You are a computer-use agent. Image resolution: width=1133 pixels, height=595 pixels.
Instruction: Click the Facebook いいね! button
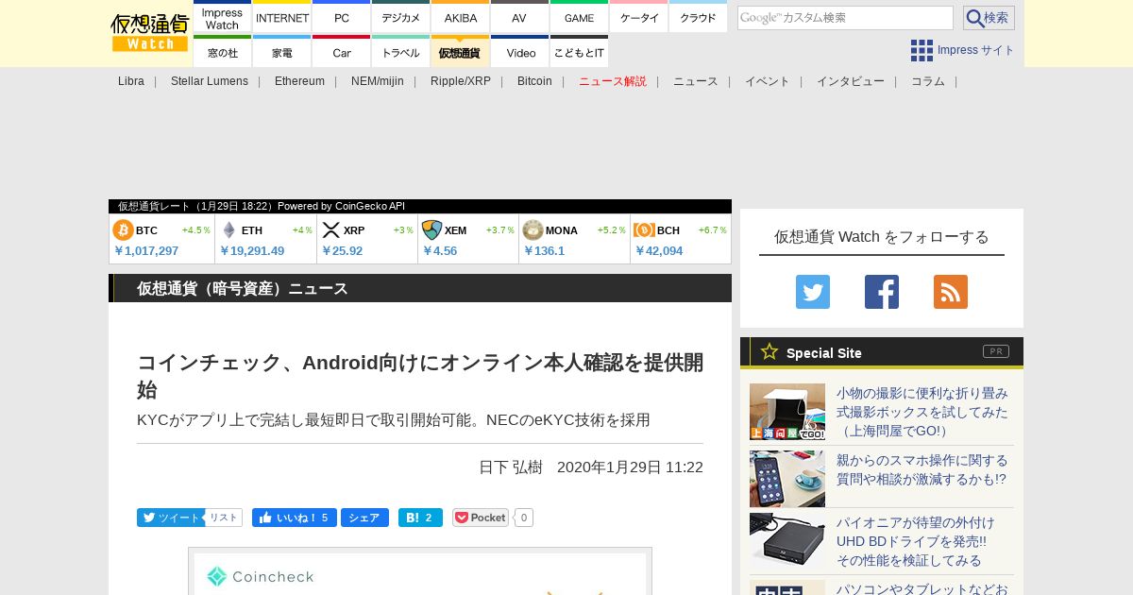tap(294, 518)
